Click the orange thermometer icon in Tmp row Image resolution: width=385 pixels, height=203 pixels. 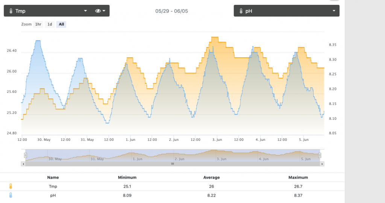pyautogui.click(x=11, y=186)
